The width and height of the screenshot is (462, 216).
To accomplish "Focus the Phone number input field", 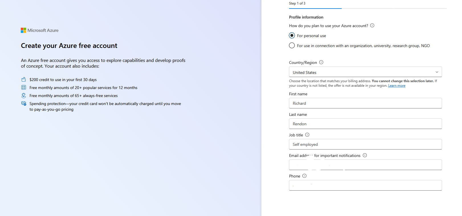I will (x=365, y=185).
